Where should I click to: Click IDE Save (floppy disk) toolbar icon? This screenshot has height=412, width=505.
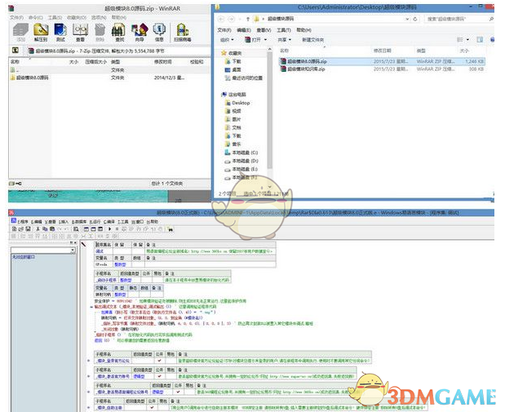coord(28,229)
